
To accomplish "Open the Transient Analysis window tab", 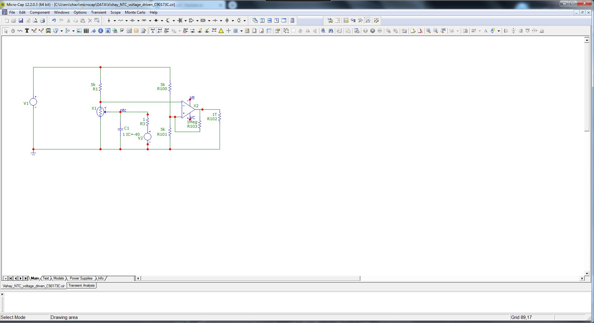I will pos(81,285).
